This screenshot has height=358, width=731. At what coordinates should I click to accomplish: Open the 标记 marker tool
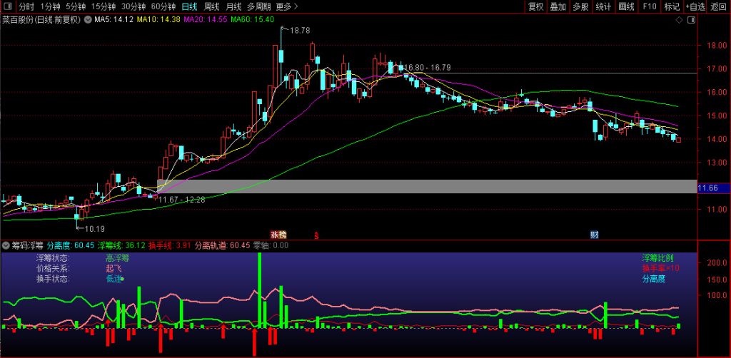pyautogui.click(x=671, y=6)
